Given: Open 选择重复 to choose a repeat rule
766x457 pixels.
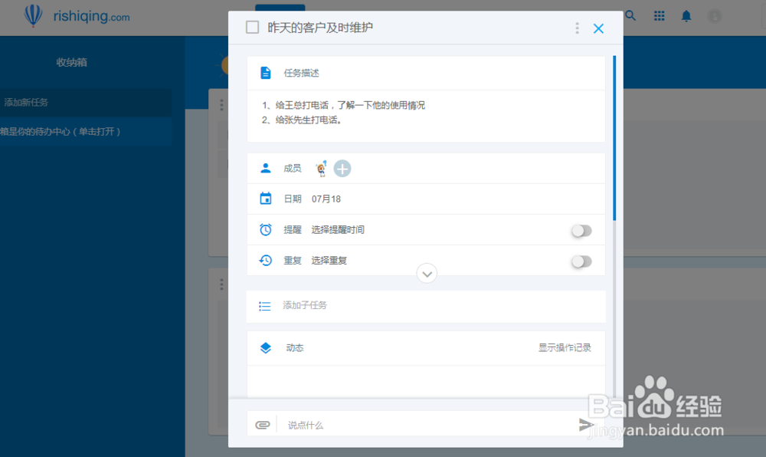Looking at the screenshot, I should pyautogui.click(x=331, y=260).
